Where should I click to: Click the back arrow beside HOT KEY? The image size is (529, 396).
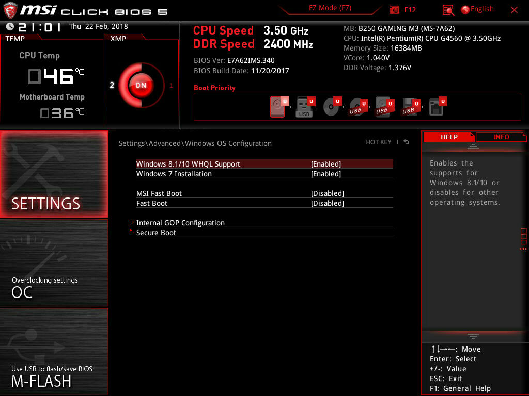coord(407,142)
